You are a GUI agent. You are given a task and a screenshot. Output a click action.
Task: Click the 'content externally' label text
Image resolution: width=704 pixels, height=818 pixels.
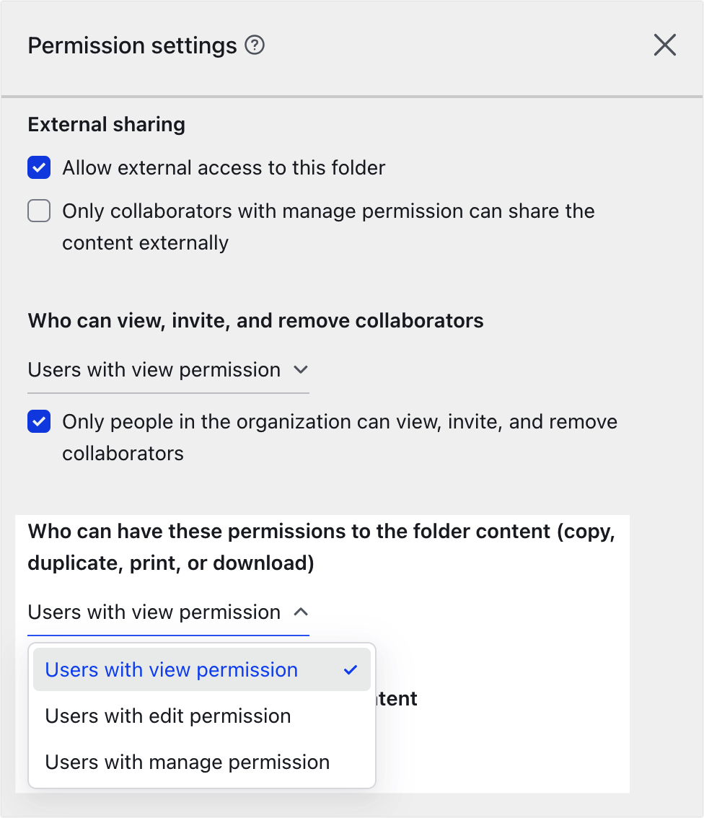[145, 243]
